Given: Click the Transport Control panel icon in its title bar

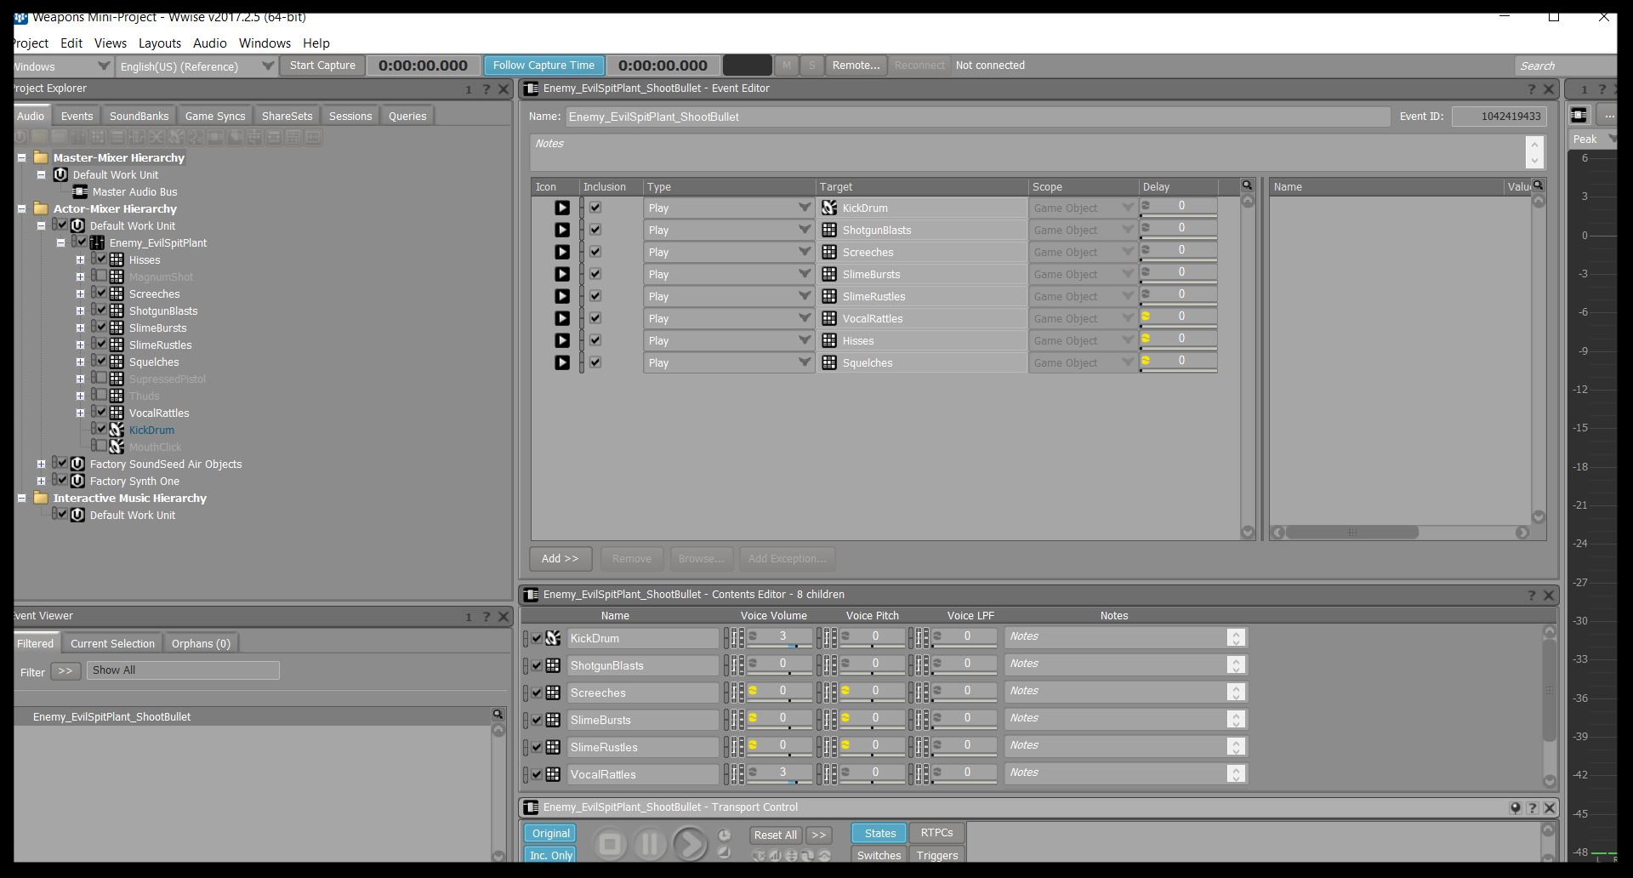Looking at the screenshot, I should click(532, 807).
